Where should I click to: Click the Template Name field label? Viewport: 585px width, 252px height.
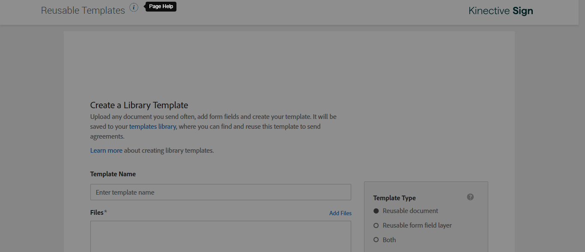[x=113, y=174]
